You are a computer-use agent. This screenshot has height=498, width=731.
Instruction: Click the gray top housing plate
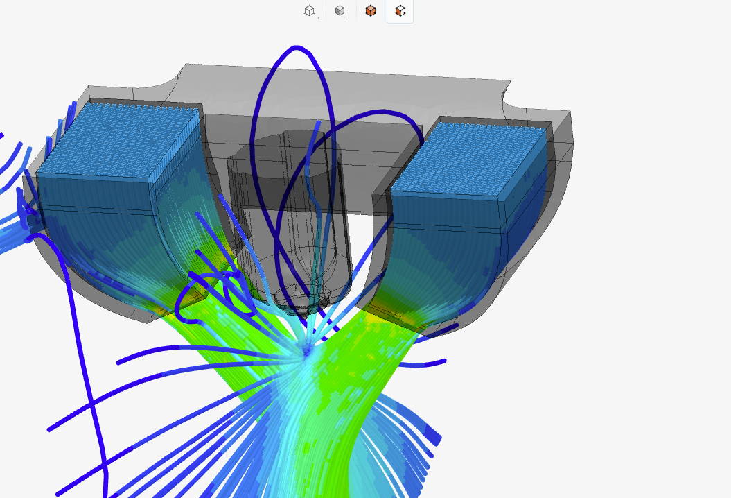[346, 90]
